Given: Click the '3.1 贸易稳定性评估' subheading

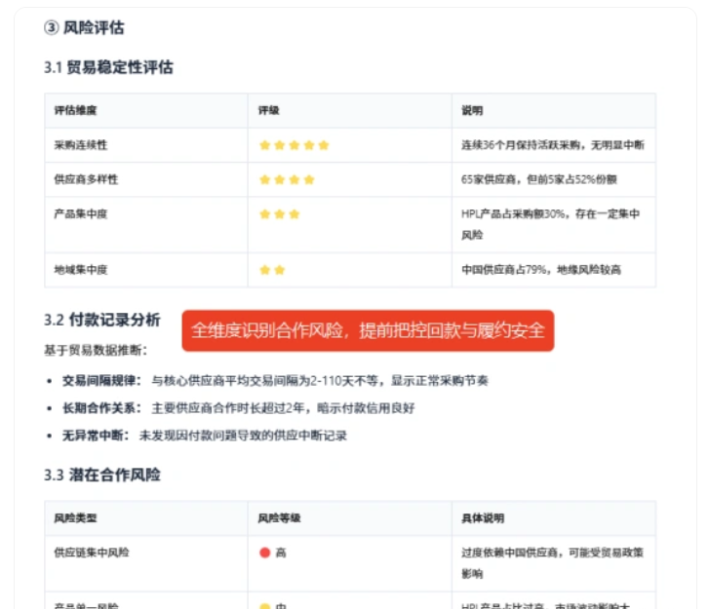Looking at the screenshot, I should (x=108, y=67).
